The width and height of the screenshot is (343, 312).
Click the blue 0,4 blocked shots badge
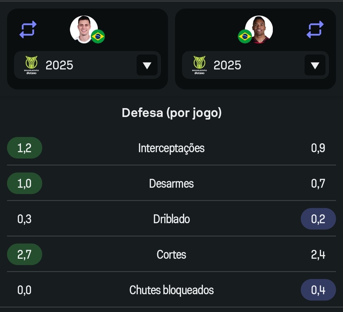[318, 290]
